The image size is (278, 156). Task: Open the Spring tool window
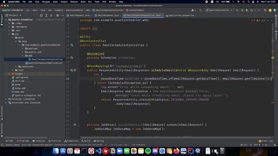(x=99, y=141)
